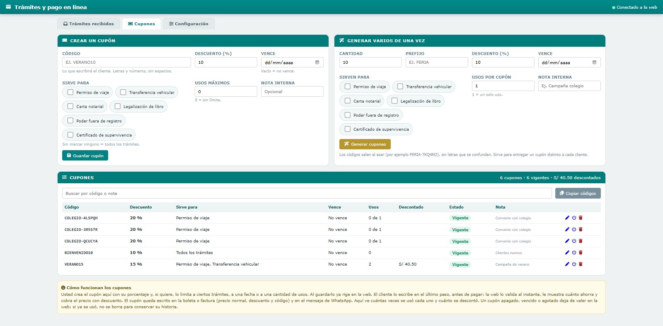This screenshot has width=663, height=326.
Task: Edit the COLEGIO-3R5S7R coupon with pencil icon
Action: [x=567, y=229]
